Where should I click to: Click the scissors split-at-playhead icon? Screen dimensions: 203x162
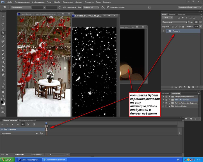[28, 124]
